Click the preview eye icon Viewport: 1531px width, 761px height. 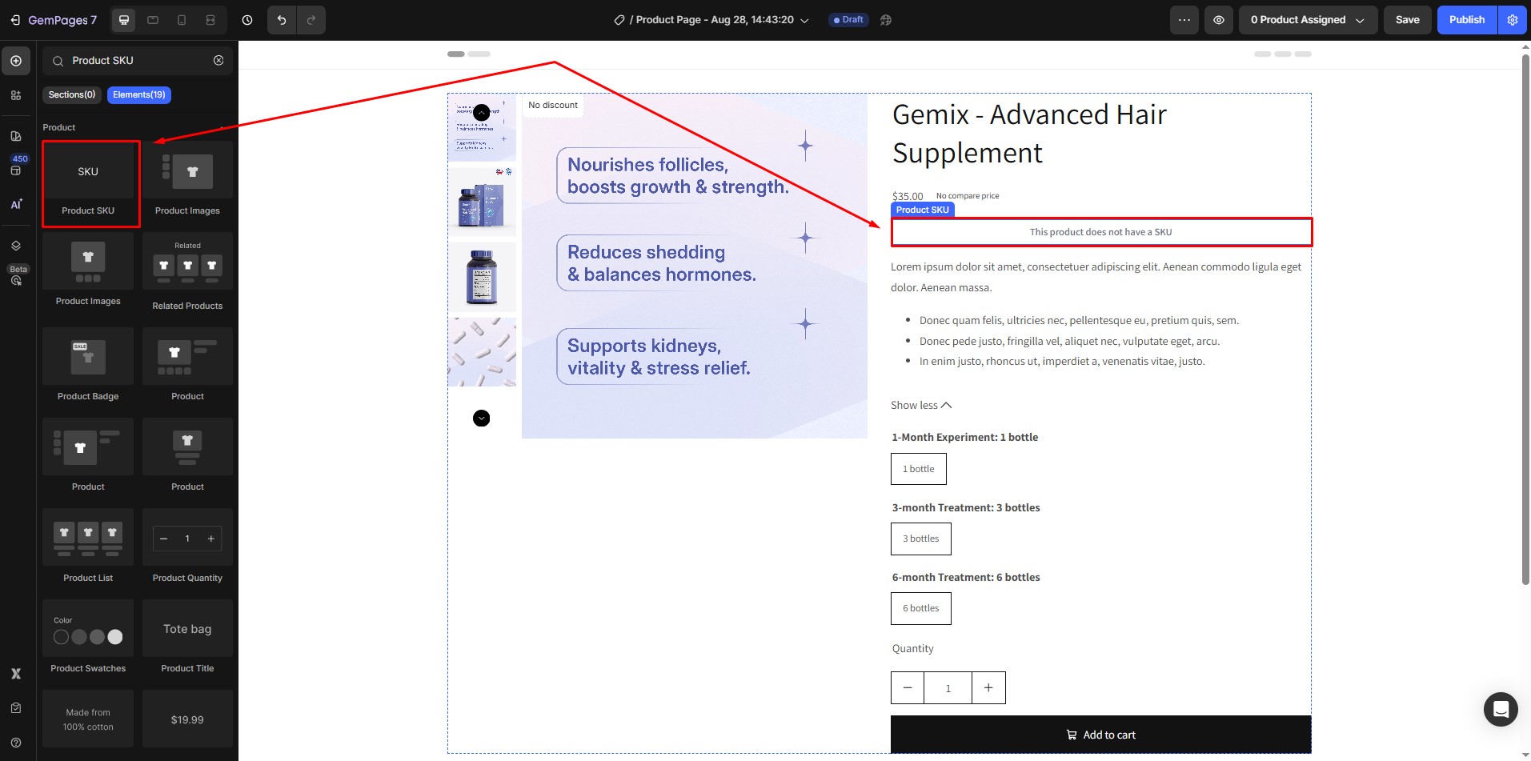[x=1218, y=20]
